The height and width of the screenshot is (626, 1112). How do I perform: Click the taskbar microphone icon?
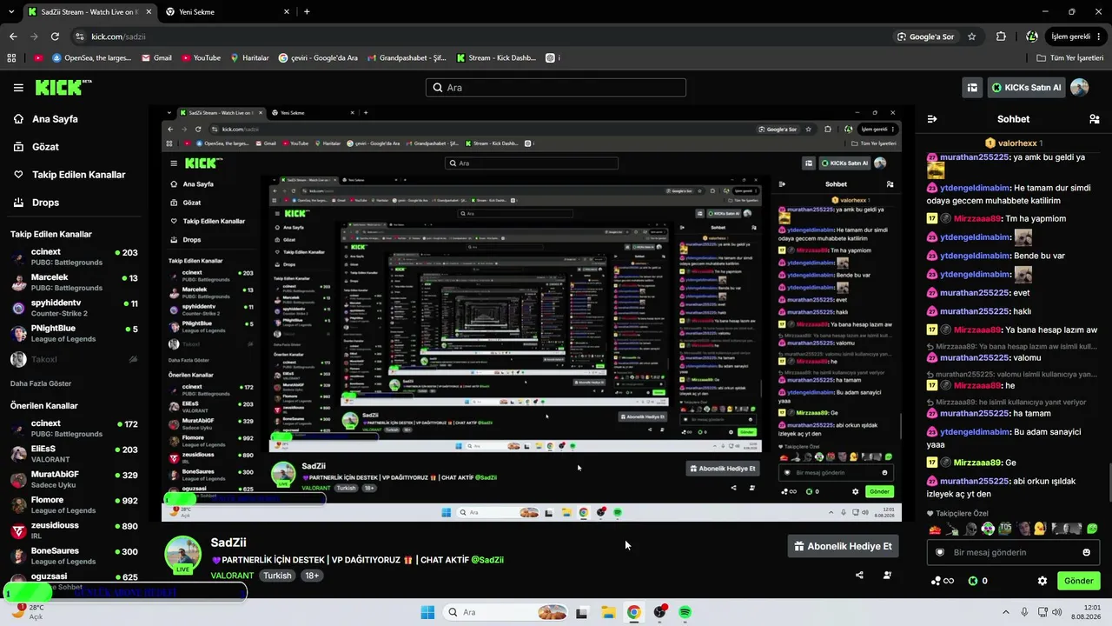pyautogui.click(x=1024, y=612)
